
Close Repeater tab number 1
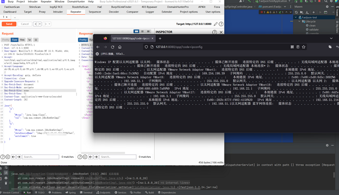7,17
